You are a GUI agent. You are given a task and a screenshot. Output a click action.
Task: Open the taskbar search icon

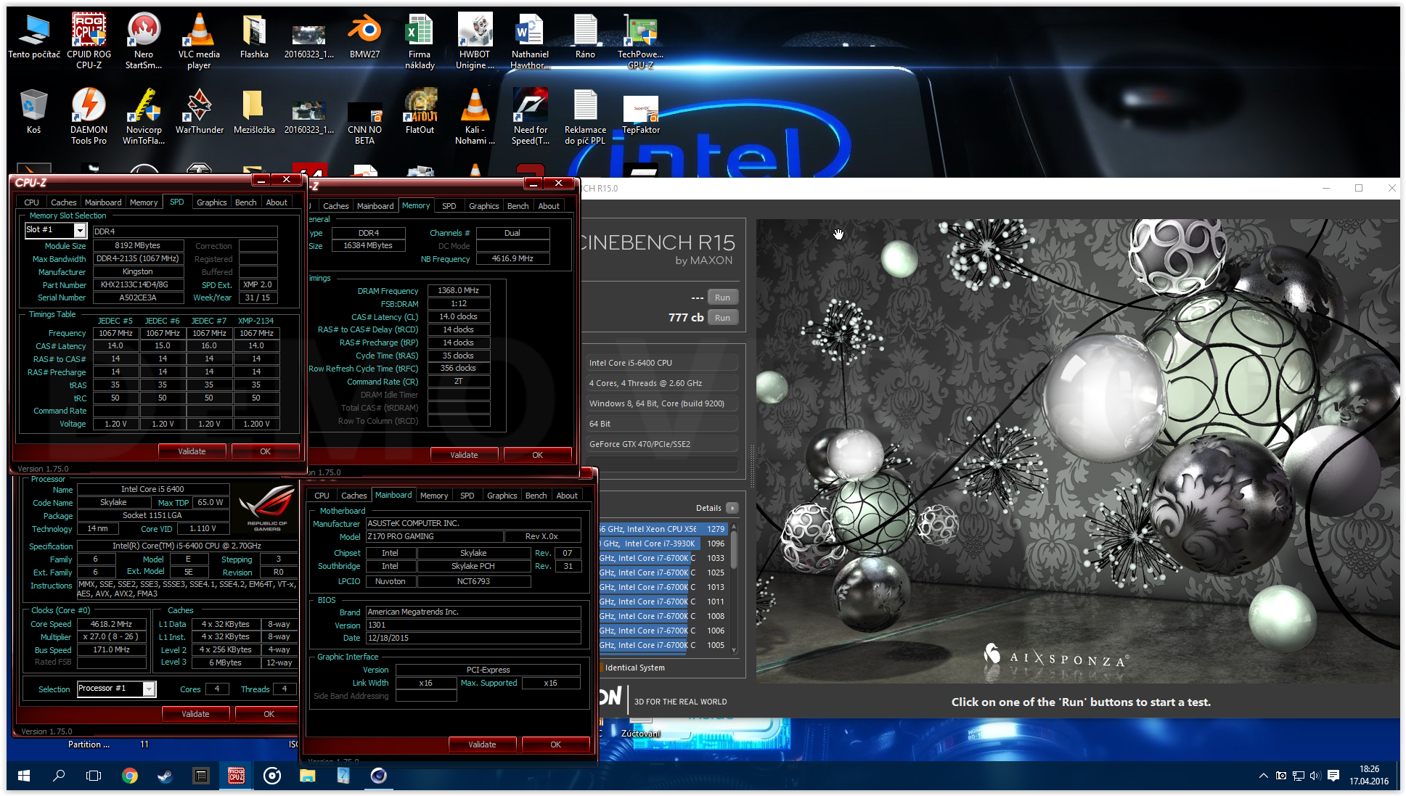[59, 776]
